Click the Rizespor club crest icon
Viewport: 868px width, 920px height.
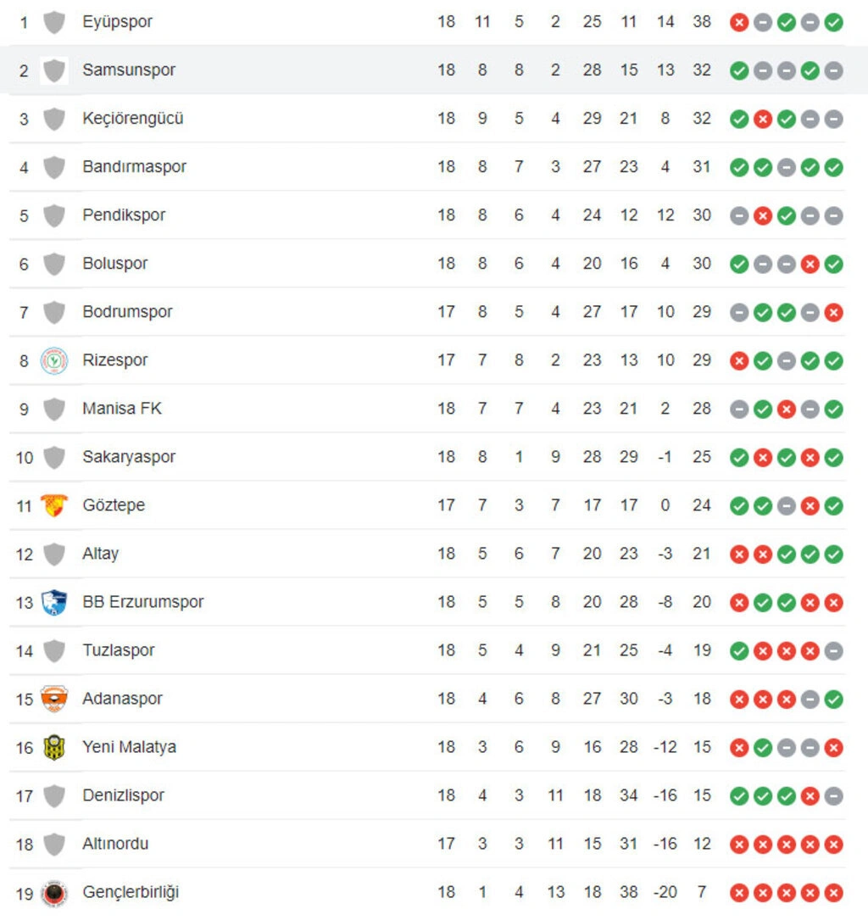click(x=54, y=360)
